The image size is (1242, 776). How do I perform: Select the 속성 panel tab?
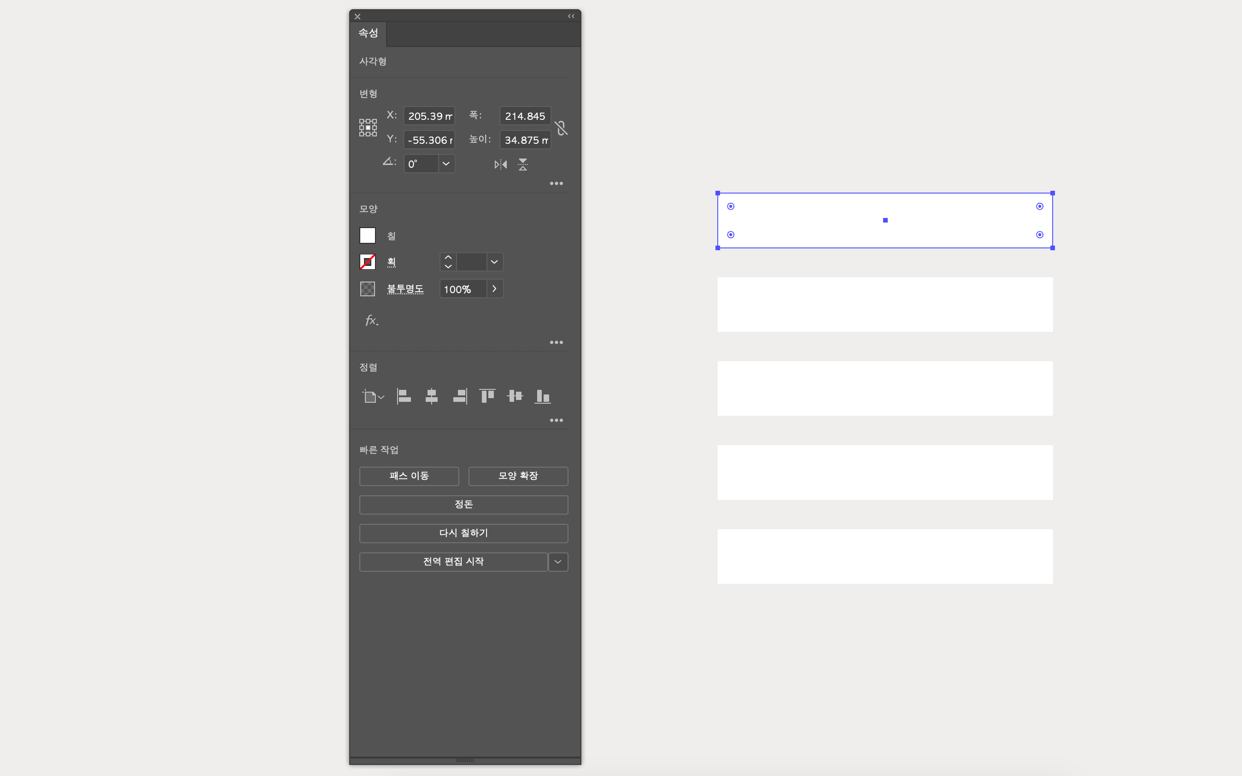pos(368,33)
